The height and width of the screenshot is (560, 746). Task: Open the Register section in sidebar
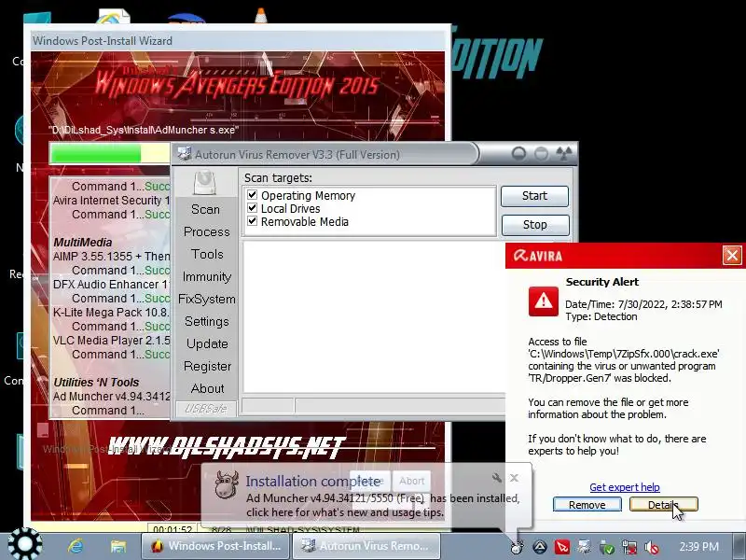(207, 366)
